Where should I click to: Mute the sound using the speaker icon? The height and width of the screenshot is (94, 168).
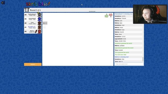click(x=3, y=3)
